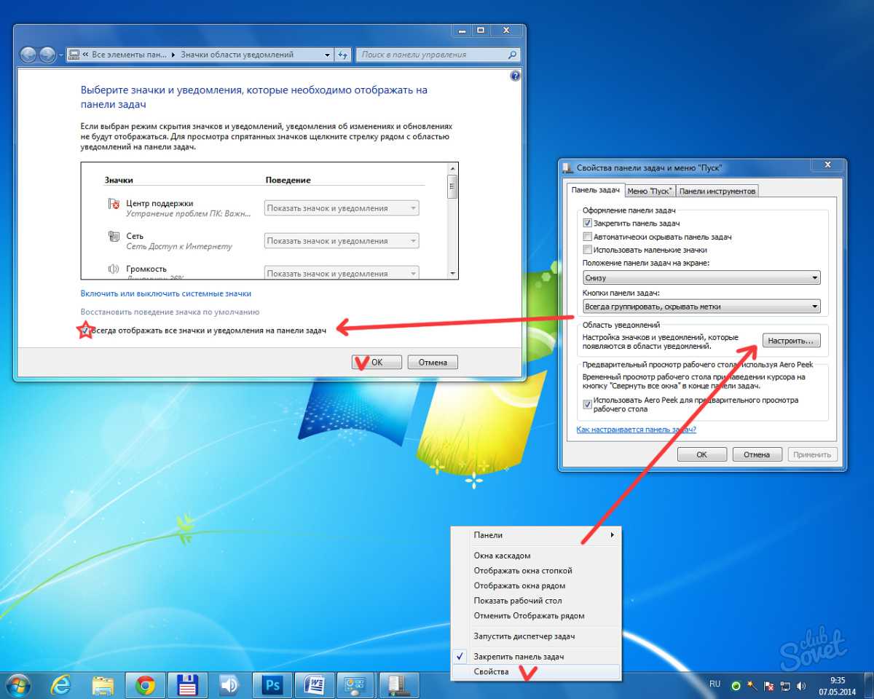Go back in the Control Panel window
874x699 pixels.
coord(28,55)
